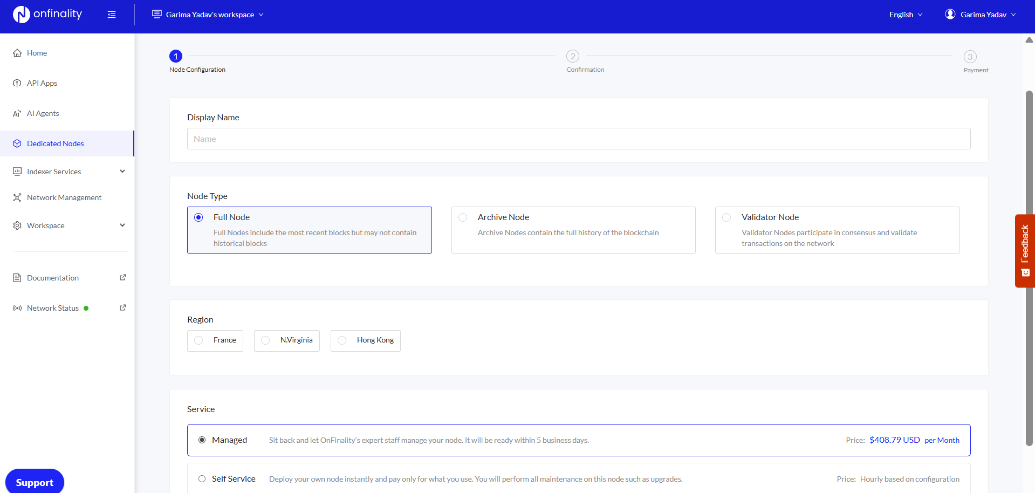
Task: Expand the Workspace section chevron
Action: pos(122,225)
